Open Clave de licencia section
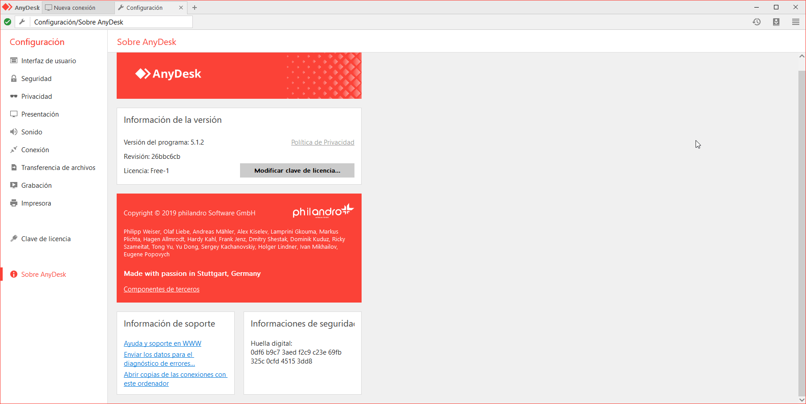 point(46,239)
